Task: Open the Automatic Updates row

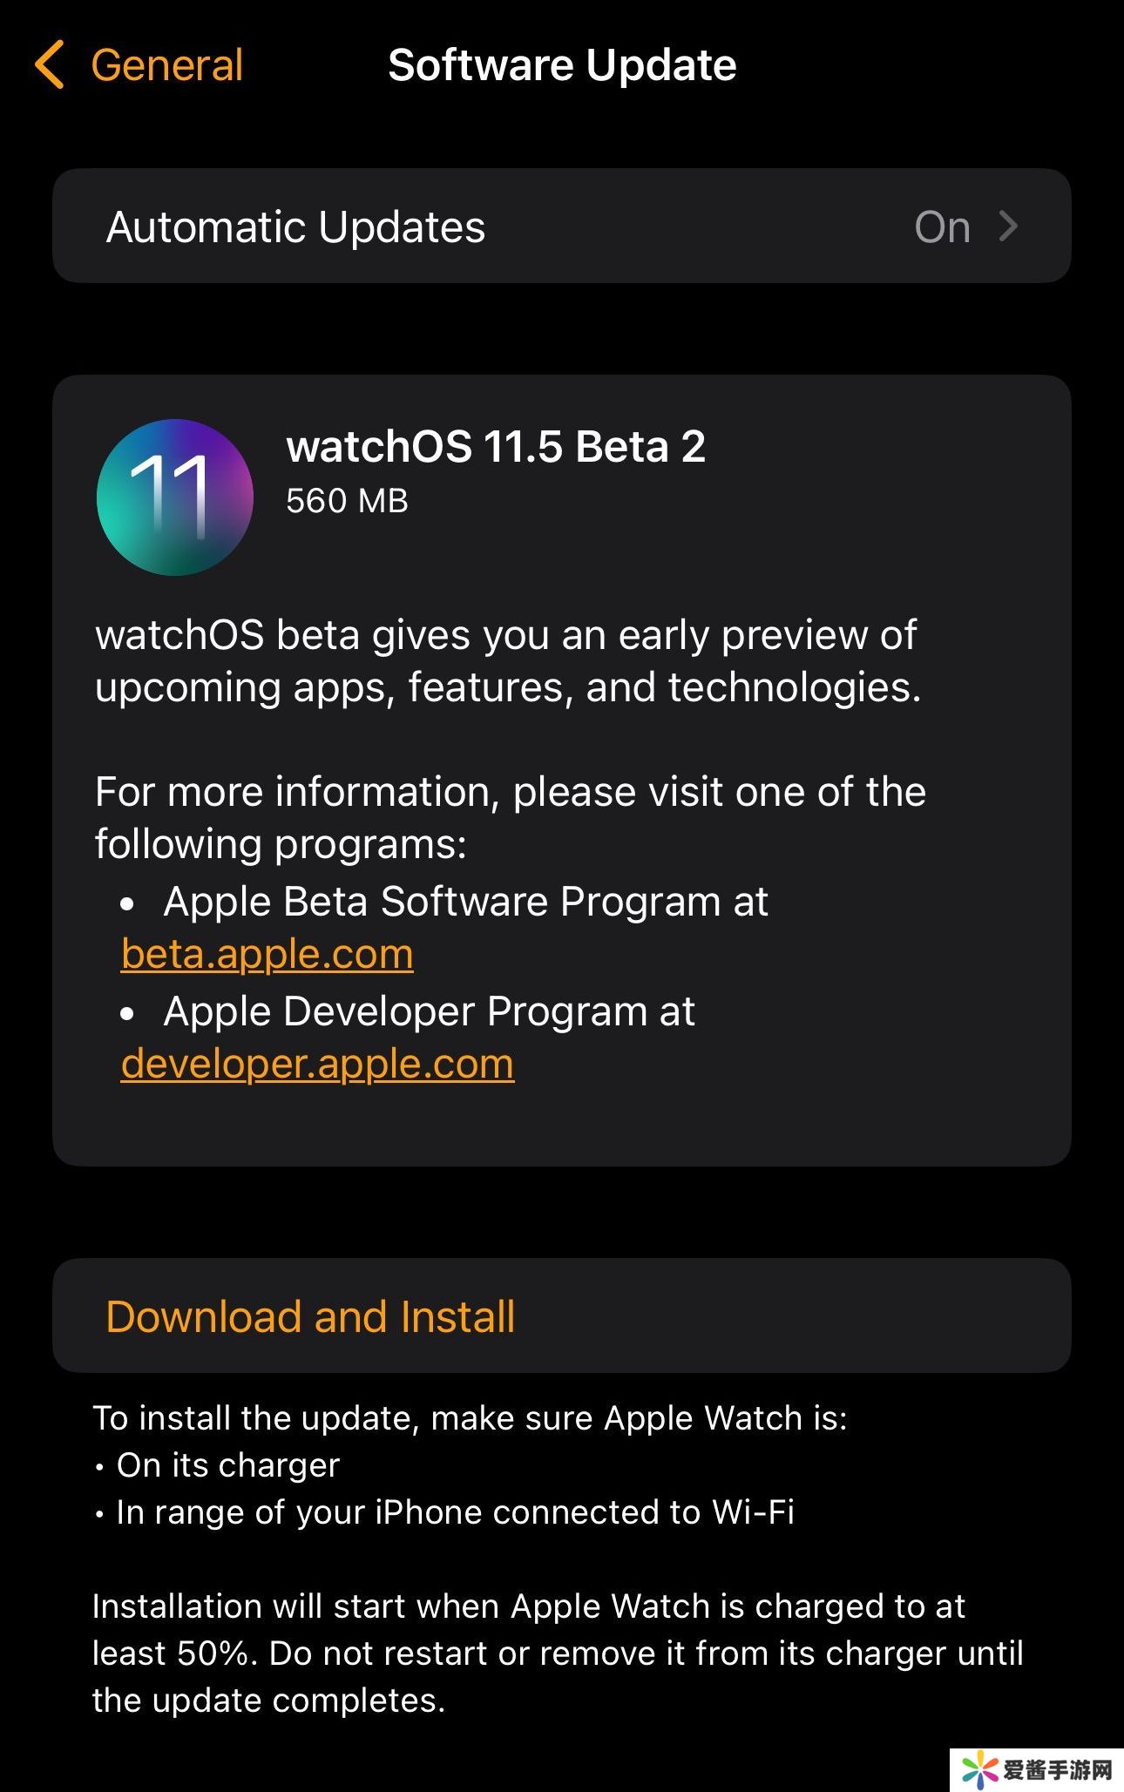Action: point(561,227)
